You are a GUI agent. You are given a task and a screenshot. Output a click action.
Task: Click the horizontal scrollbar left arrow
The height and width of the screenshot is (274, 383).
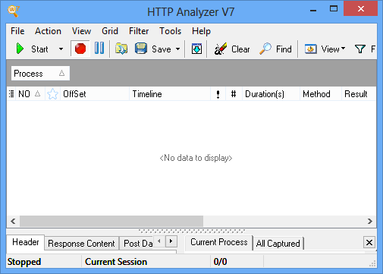tap(13, 222)
